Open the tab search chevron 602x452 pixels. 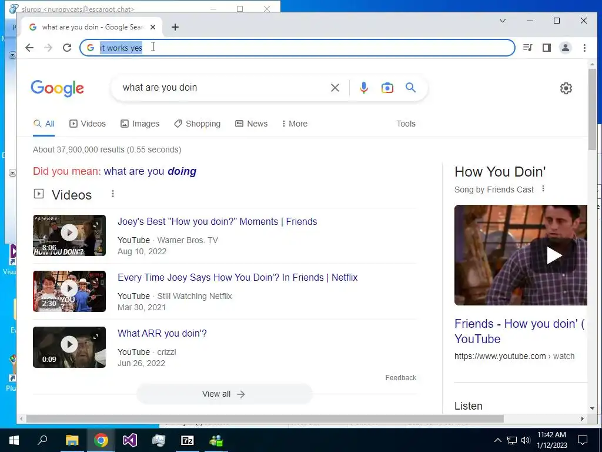click(x=502, y=21)
